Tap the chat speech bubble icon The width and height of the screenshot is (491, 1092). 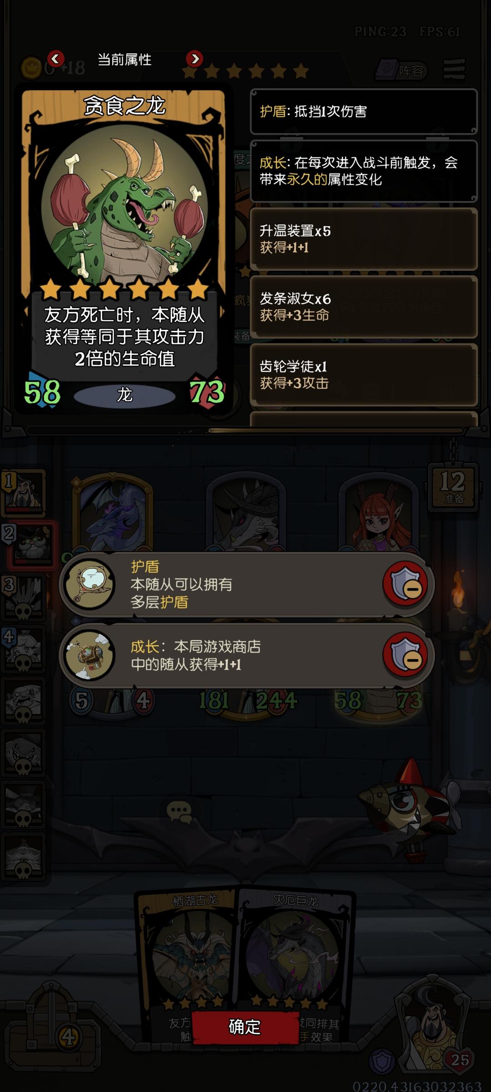click(x=179, y=813)
